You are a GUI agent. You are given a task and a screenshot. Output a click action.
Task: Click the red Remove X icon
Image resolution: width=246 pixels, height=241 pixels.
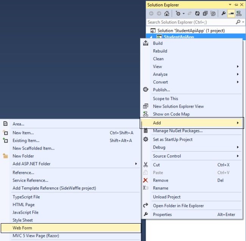pos(145,180)
